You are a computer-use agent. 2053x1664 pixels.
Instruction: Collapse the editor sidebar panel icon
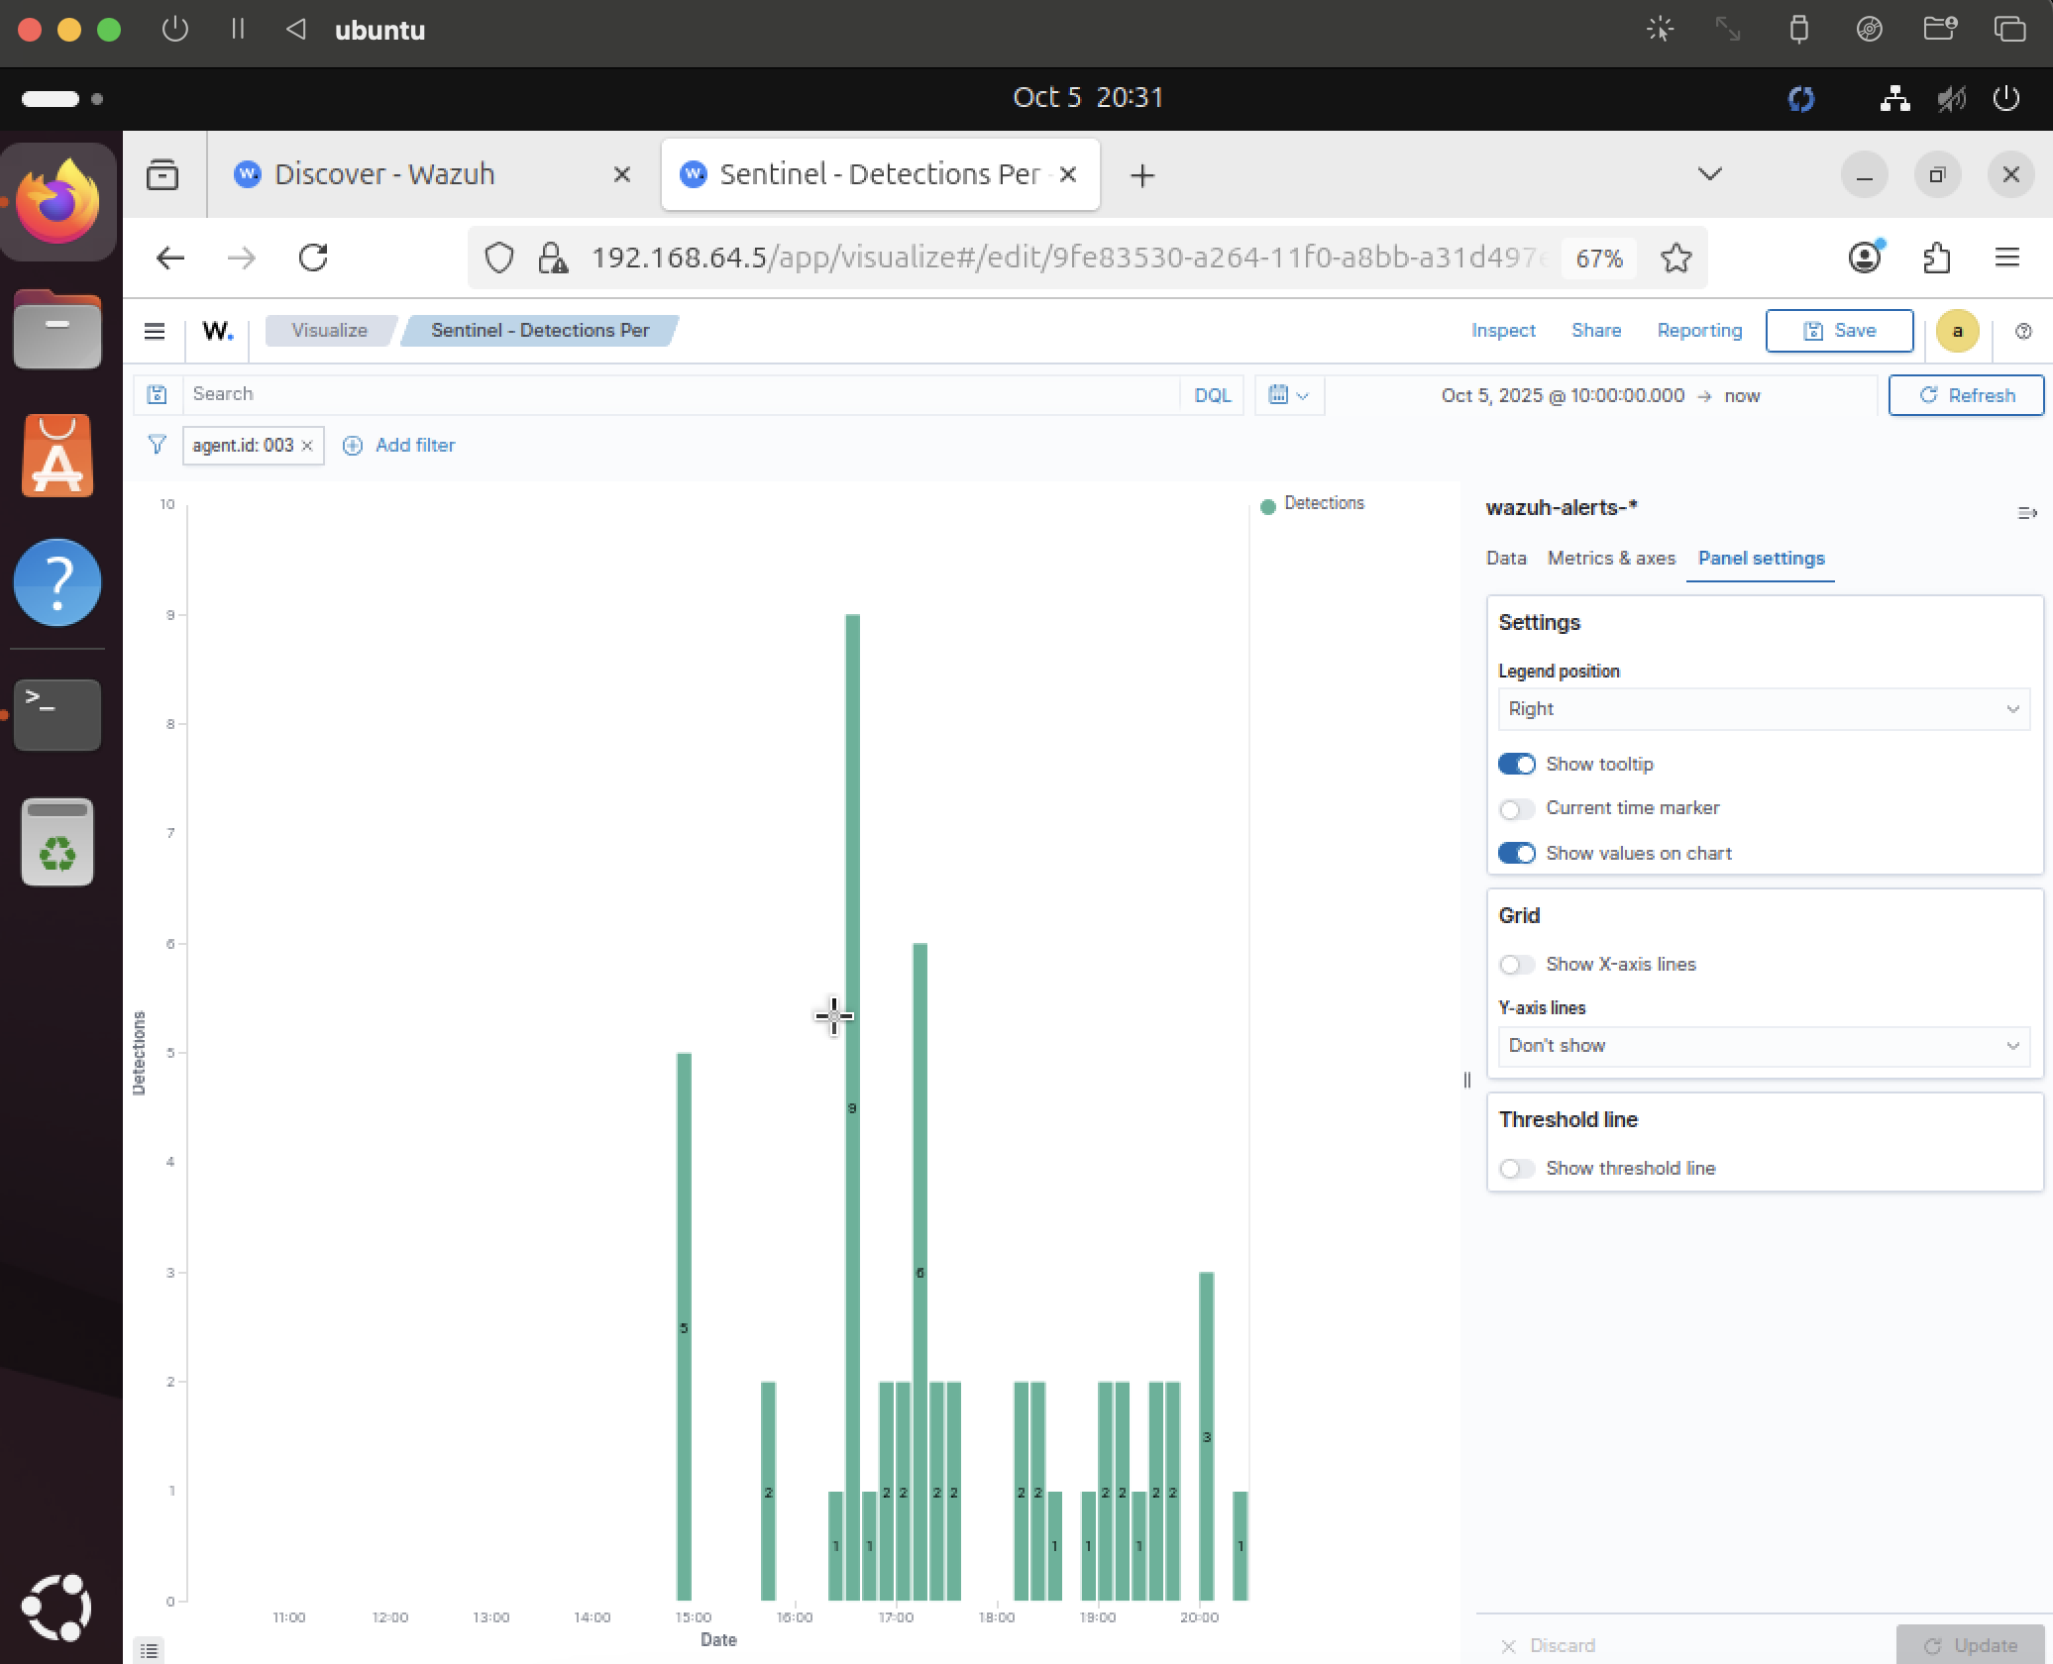[2026, 512]
